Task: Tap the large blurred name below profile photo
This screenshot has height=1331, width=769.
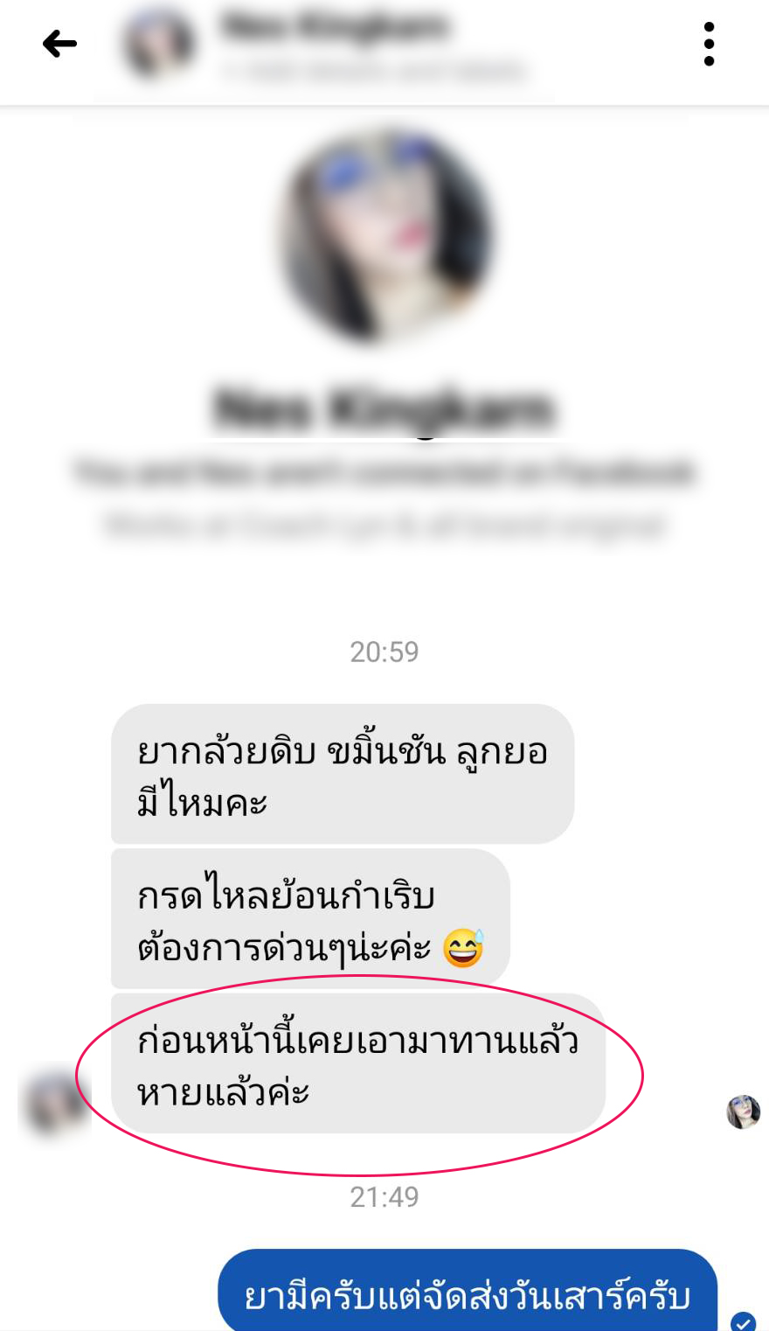Action: (384, 408)
